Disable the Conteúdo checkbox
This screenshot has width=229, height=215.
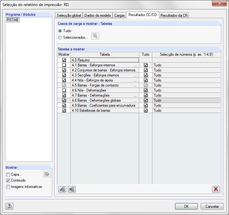click(8, 180)
